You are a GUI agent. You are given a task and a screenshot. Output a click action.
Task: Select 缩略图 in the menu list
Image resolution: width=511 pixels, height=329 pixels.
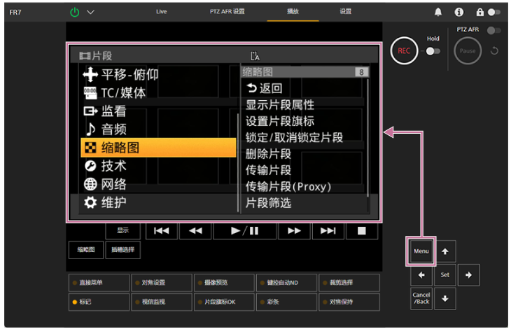(x=158, y=148)
